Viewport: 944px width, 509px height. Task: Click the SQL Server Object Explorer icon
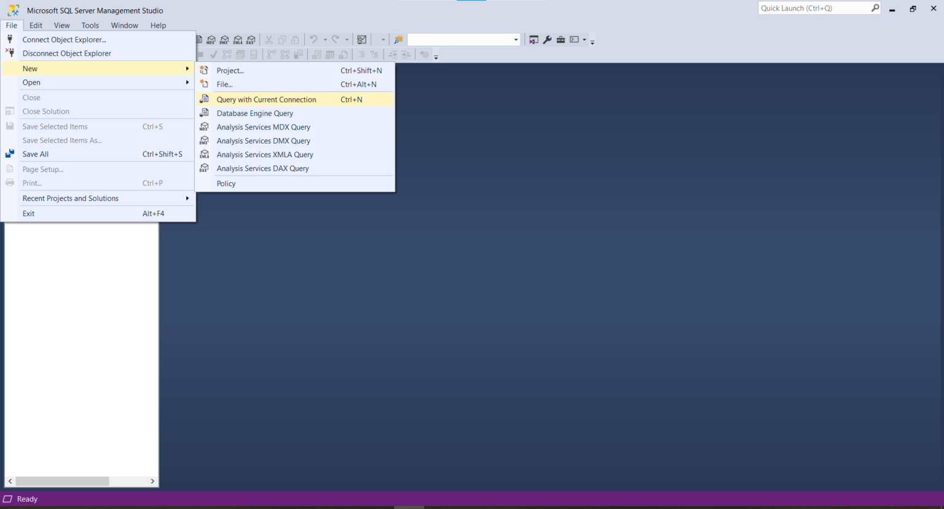(x=534, y=39)
